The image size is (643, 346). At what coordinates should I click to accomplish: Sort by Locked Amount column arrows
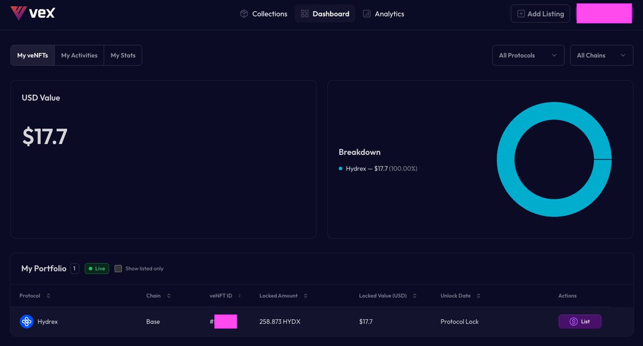[305, 296]
